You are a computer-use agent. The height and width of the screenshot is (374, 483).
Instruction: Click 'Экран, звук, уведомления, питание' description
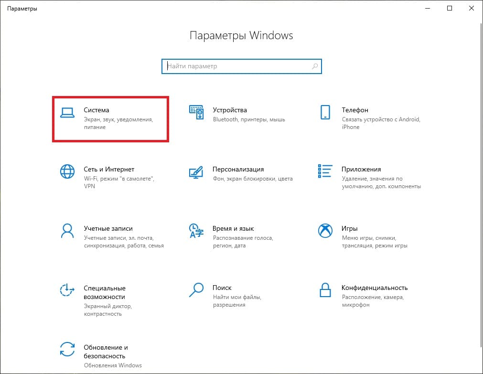pyautogui.click(x=118, y=123)
